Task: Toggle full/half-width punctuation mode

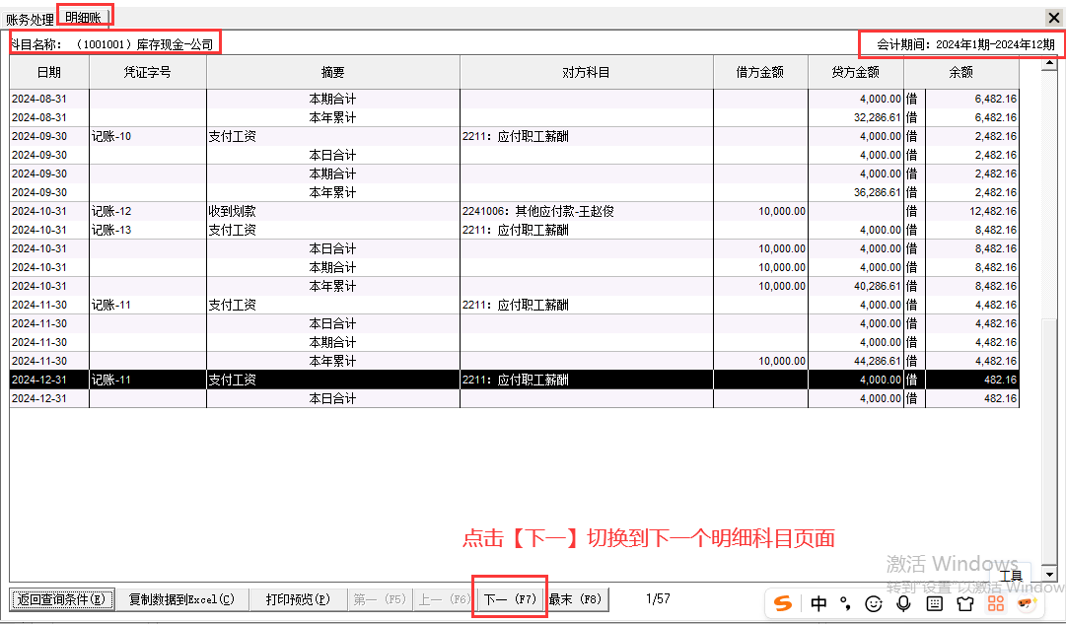Action: tap(845, 603)
